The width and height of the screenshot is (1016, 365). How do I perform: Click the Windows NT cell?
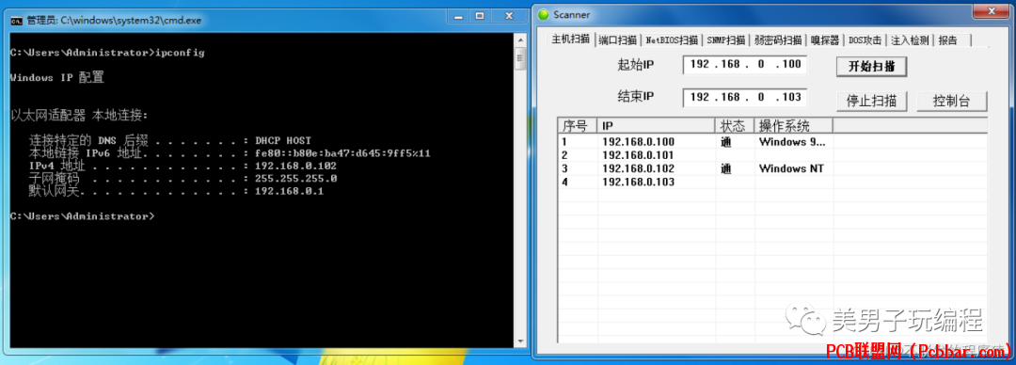(791, 168)
